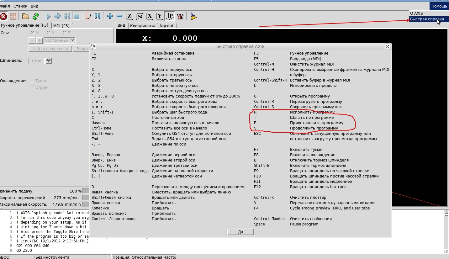This screenshot has width=449, height=259.
Task: Open the Помощь menu
Action: 439,6
